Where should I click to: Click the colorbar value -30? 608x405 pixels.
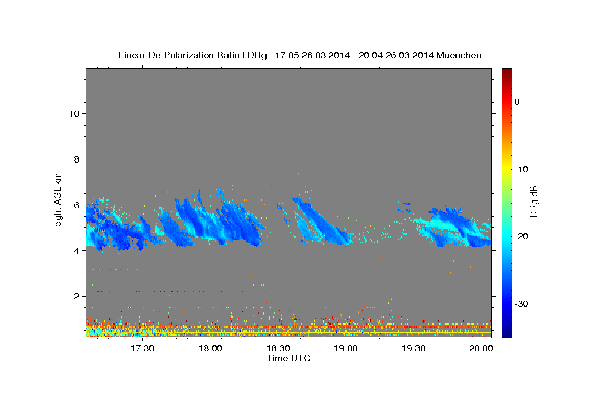pyautogui.click(x=521, y=304)
